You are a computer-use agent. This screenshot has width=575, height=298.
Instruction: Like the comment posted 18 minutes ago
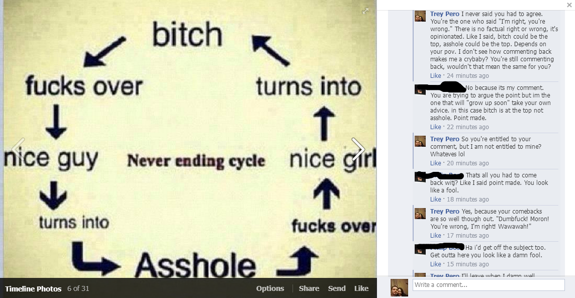click(436, 199)
